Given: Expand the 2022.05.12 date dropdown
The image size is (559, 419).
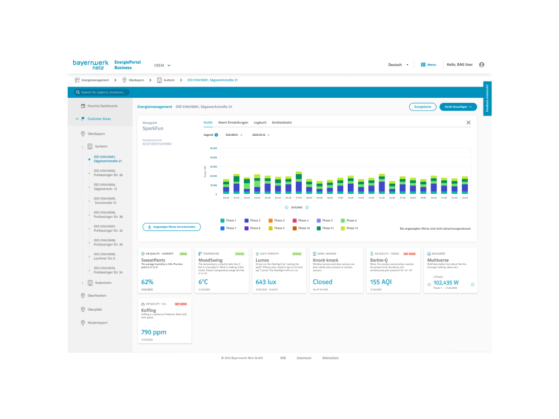Looking at the screenshot, I should pos(261,135).
